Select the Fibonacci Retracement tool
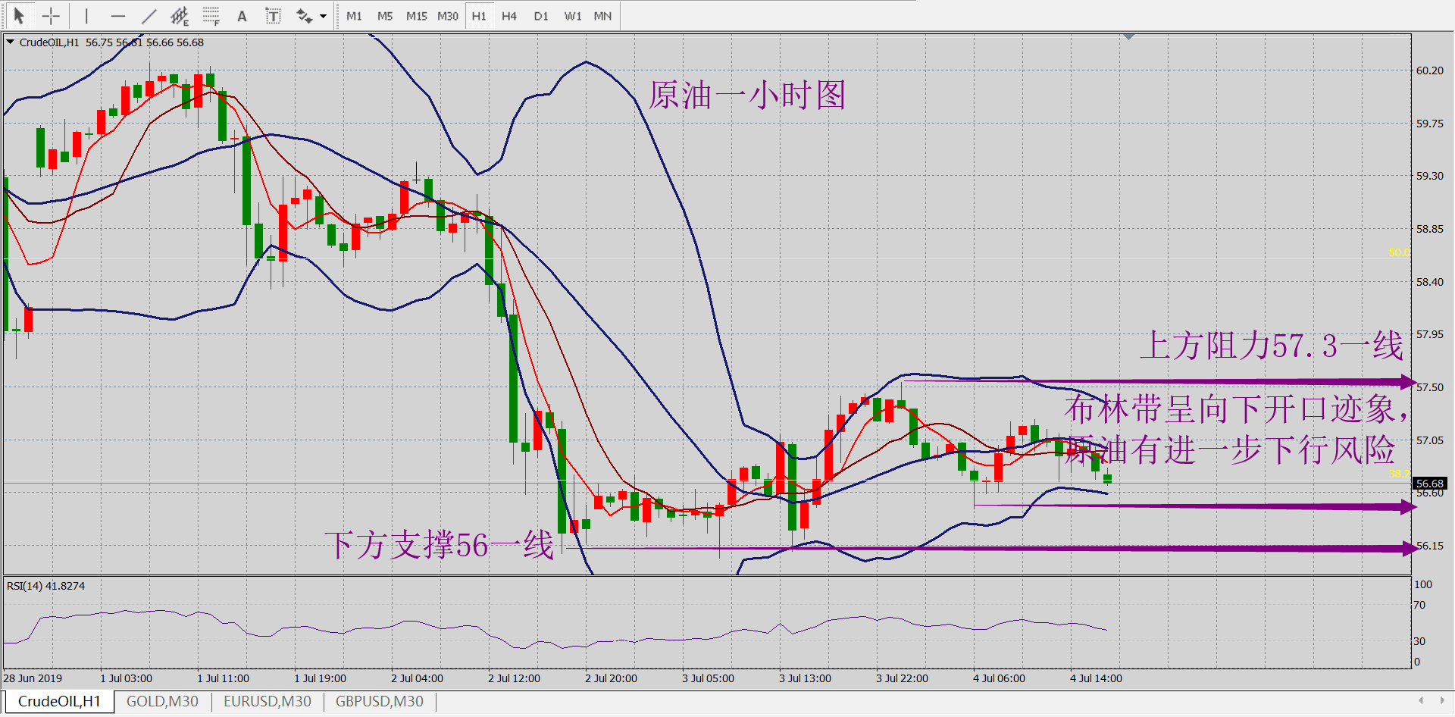 pyautogui.click(x=211, y=15)
